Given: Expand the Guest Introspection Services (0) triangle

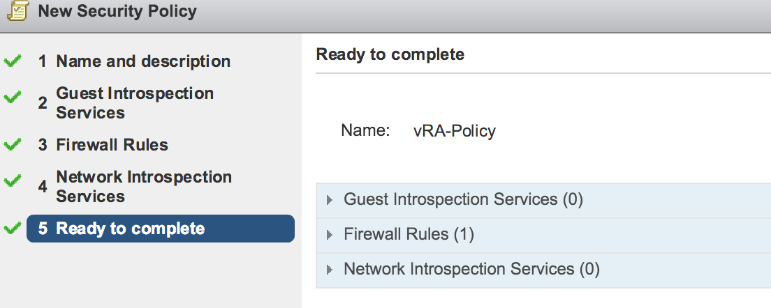Looking at the screenshot, I should click(330, 200).
